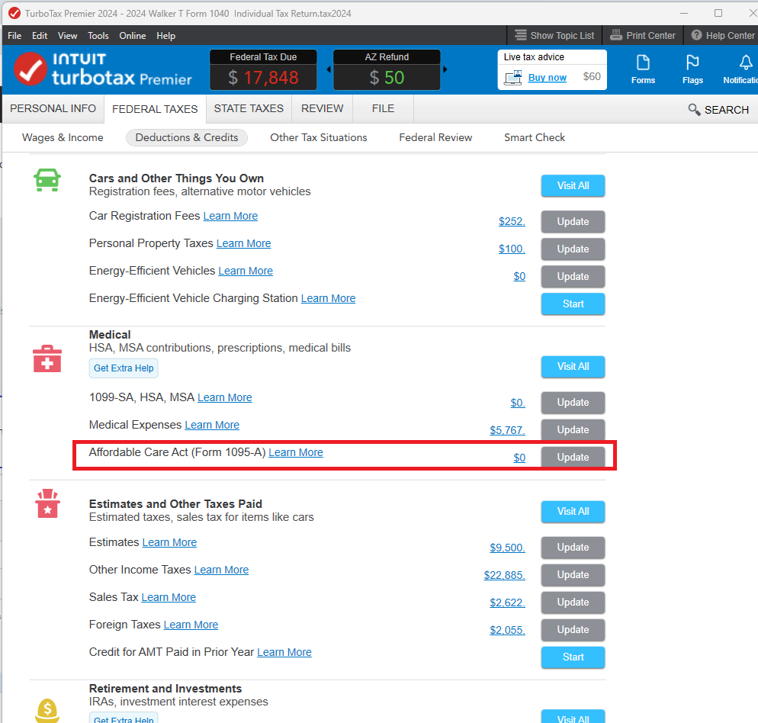Viewport: 758px width, 723px height.
Task: Open Learn More for Personal Property Taxes
Action: pos(243,244)
